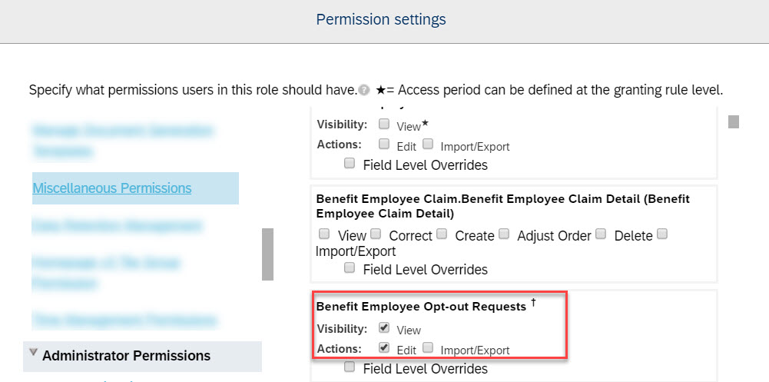The height and width of the screenshot is (382, 769).
Task: Check Correct for Benefit Employee Claim Detail
Action: click(375, 233)
